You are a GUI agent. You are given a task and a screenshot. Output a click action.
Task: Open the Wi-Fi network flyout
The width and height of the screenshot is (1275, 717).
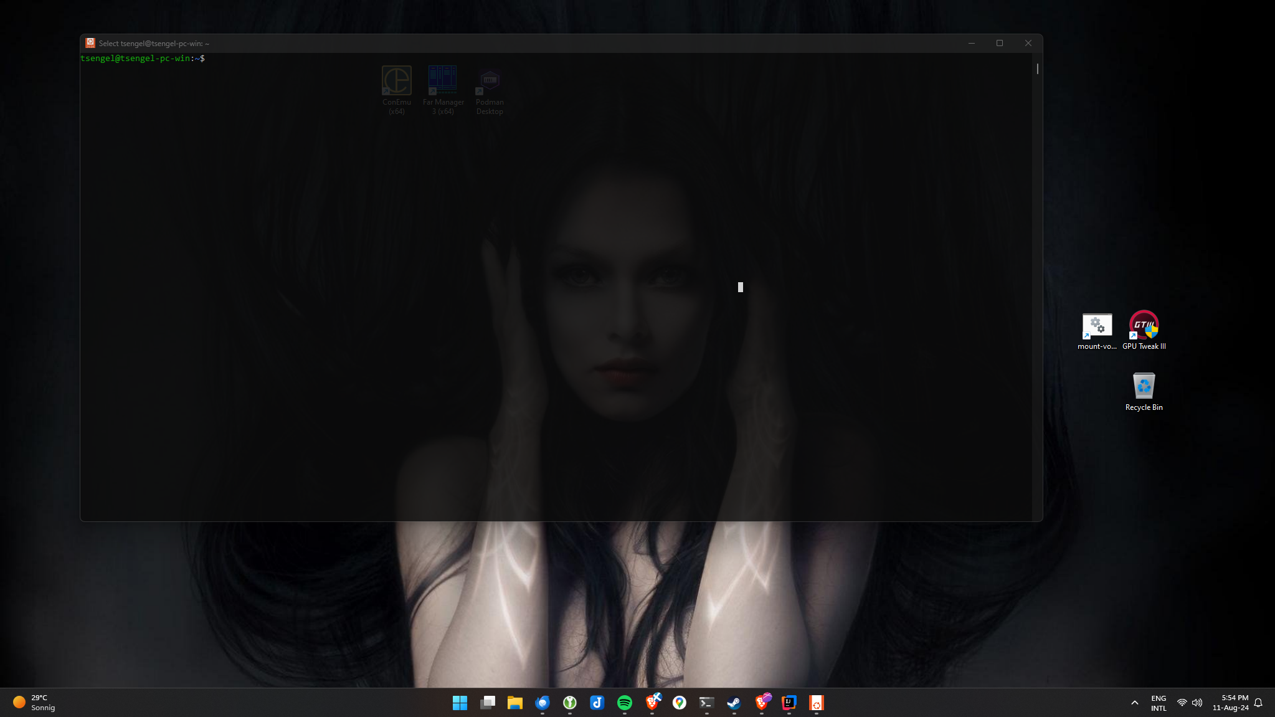[x=1182, y=703]
